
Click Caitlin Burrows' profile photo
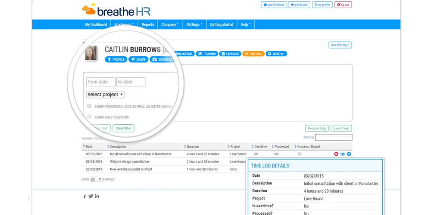click(91, 53)
